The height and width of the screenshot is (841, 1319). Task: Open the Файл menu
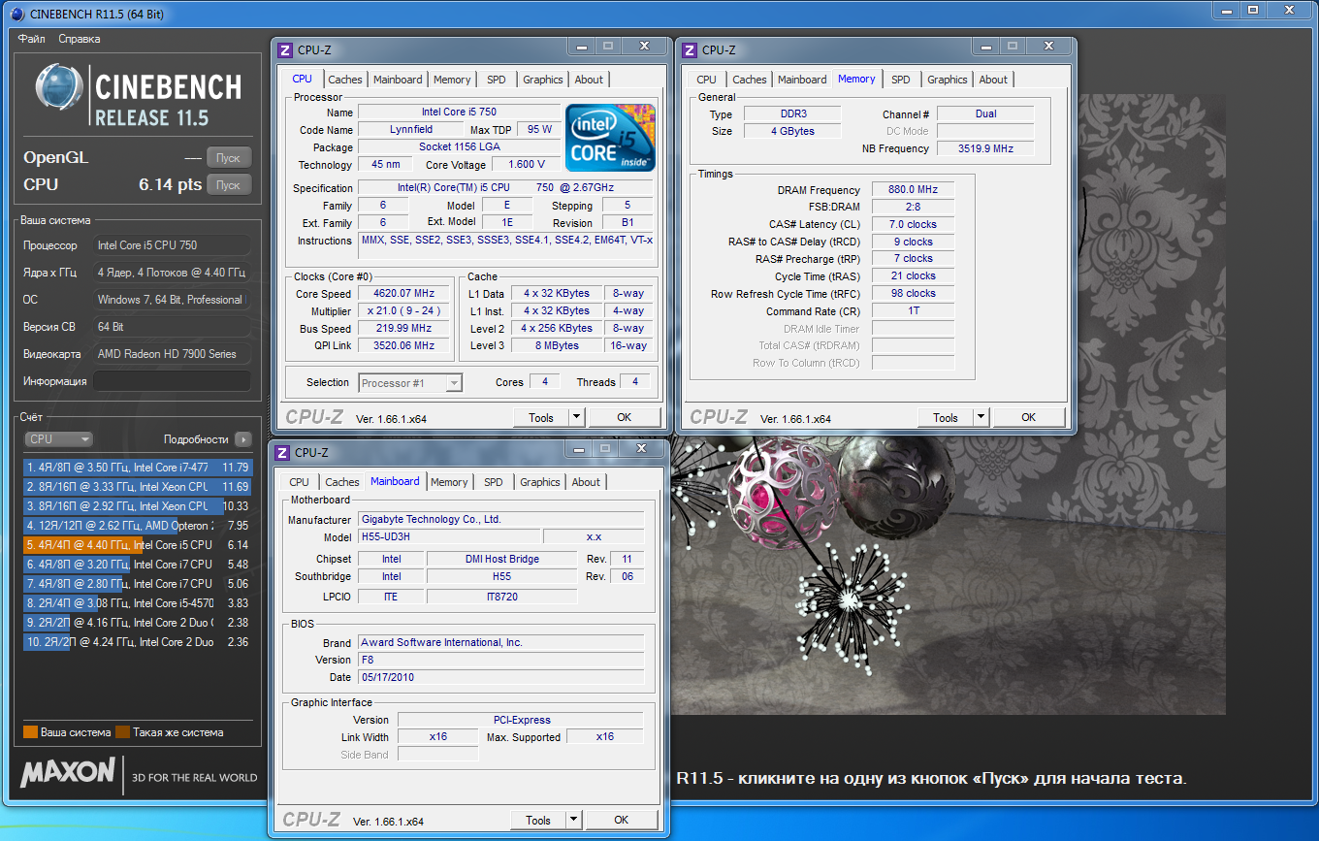(x=32, y=39)
